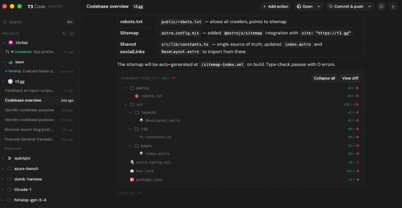Expand the azure-bench project chevron
This screenshot has width=402, height=208.
click(2, 169)
